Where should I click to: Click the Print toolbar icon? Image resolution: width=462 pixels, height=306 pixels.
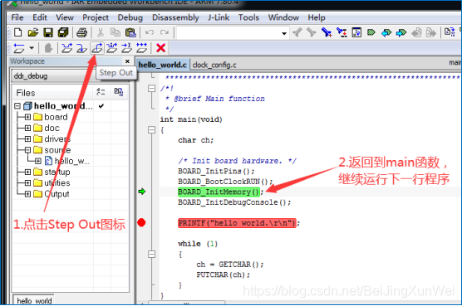pos(82,32)
